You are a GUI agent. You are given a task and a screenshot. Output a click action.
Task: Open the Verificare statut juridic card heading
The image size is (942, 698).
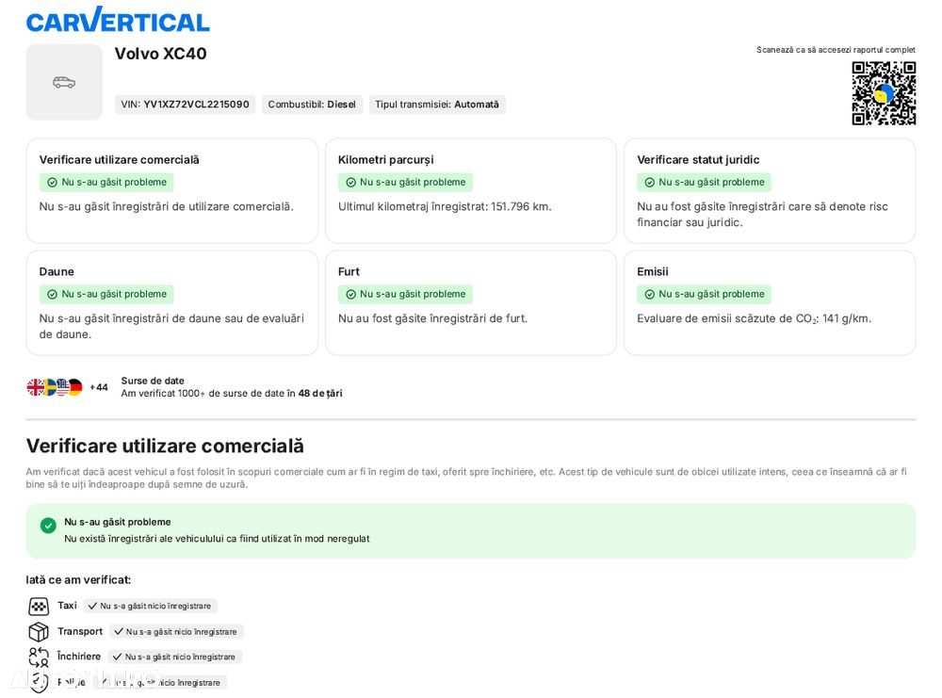click(698, 160)
